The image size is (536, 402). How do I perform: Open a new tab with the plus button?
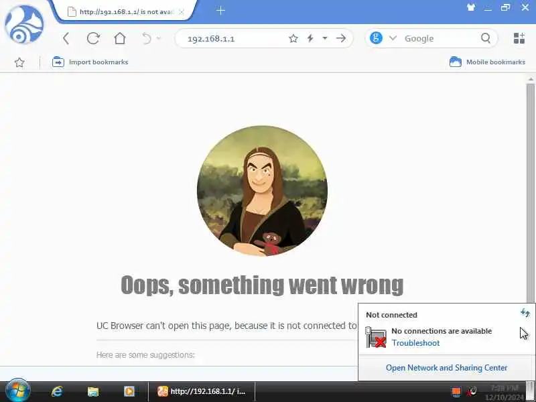point(220,11)
